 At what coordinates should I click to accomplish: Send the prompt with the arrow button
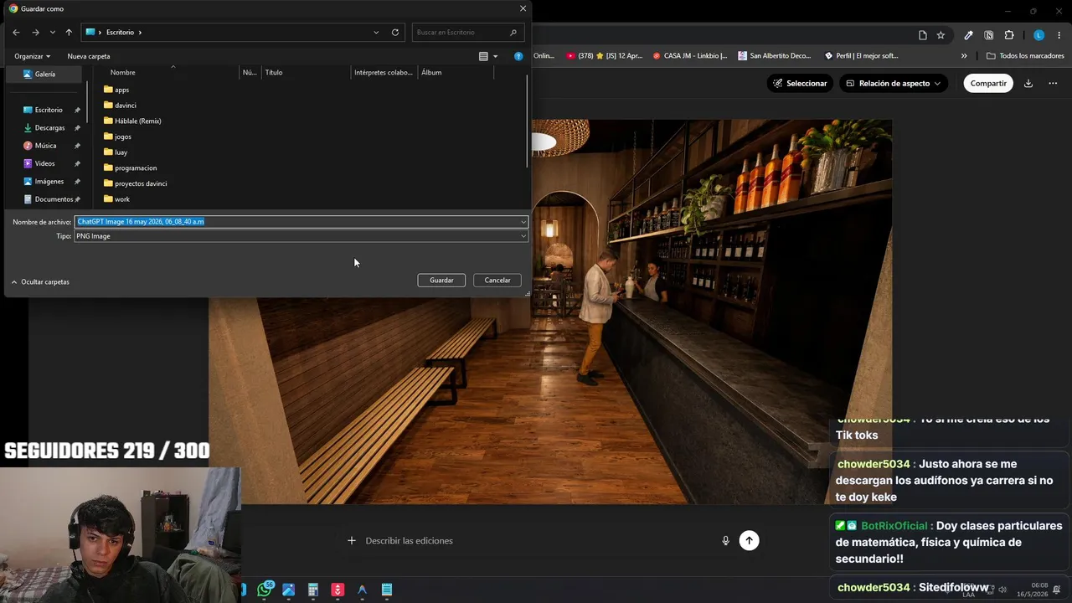point(750,540)
